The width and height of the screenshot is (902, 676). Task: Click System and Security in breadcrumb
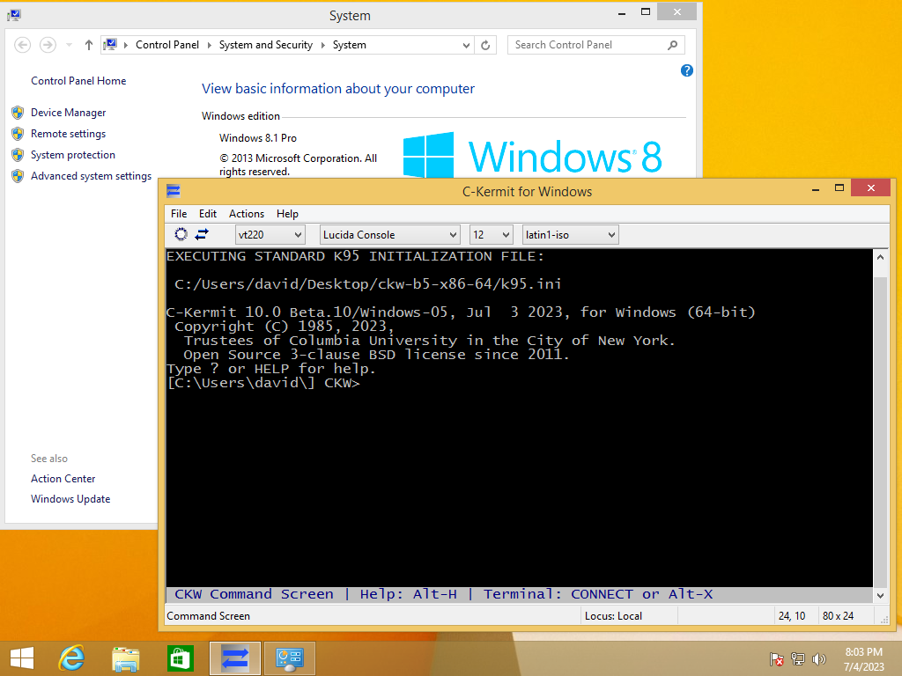[x=266, y=45]
